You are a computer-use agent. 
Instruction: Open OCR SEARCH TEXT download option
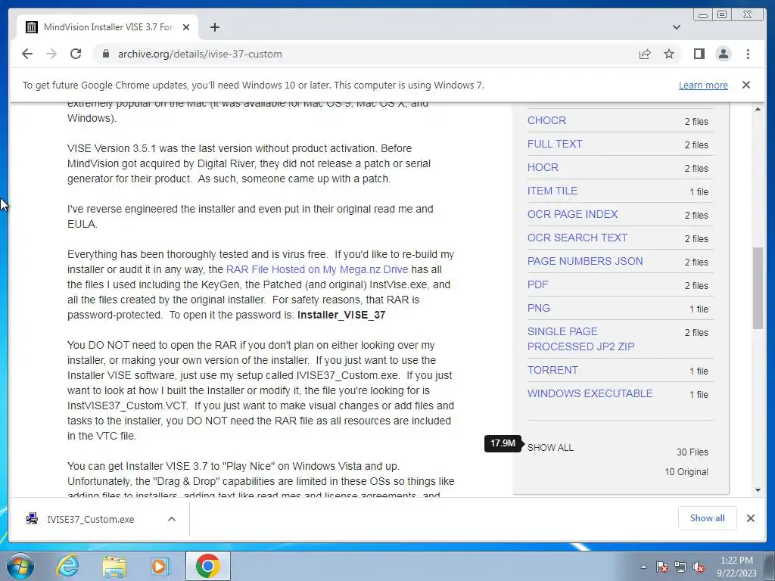577,238
